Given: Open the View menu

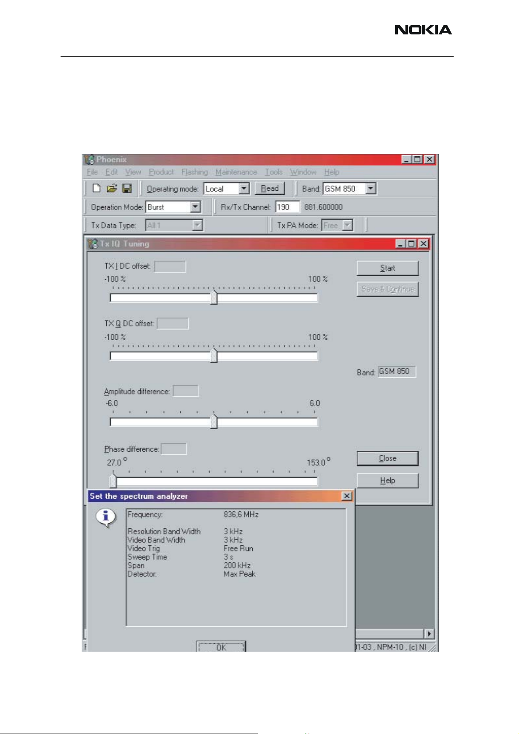Looking at the screenshot, I should pos(133,172).
